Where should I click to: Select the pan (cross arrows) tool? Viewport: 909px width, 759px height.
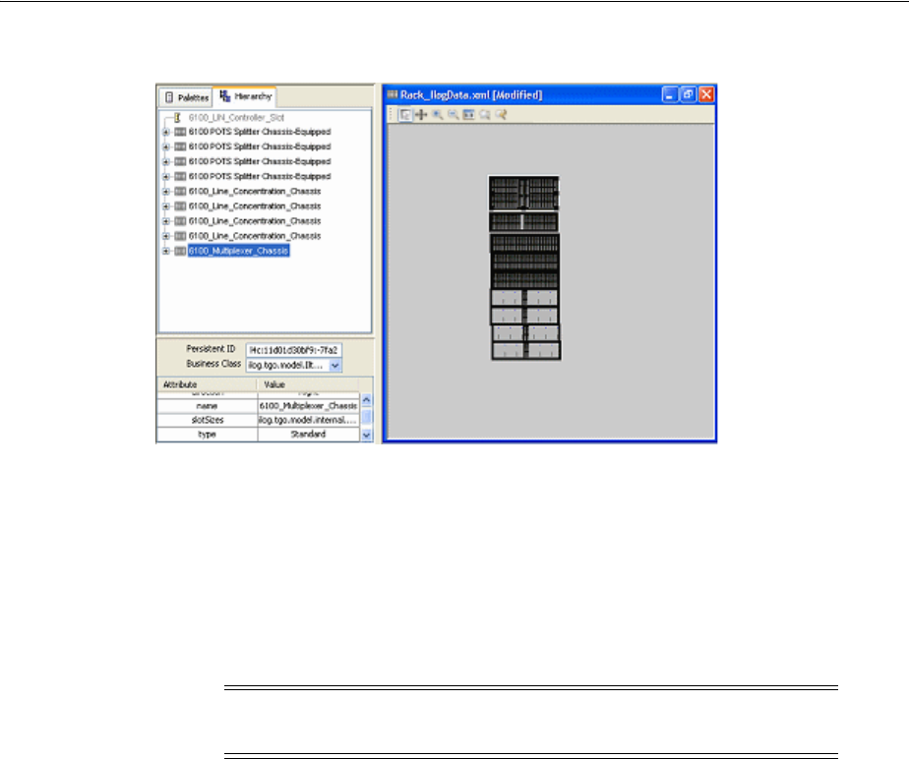coord(421,115)
